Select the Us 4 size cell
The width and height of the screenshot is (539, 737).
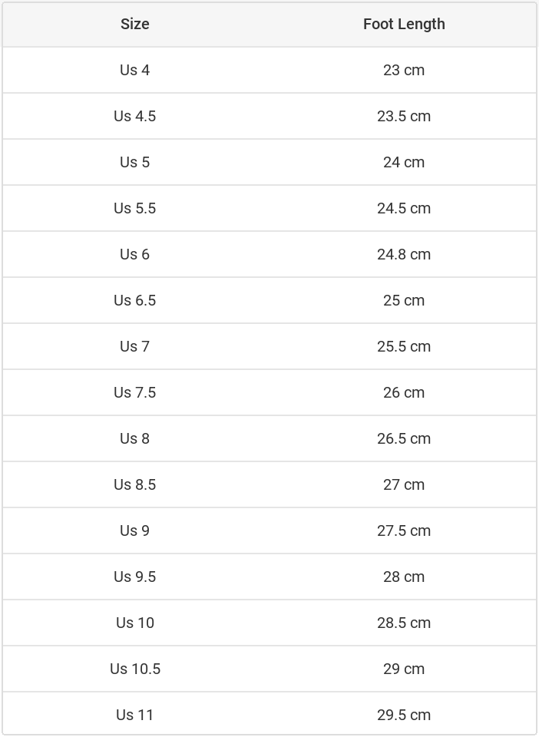tap(134, 70)
